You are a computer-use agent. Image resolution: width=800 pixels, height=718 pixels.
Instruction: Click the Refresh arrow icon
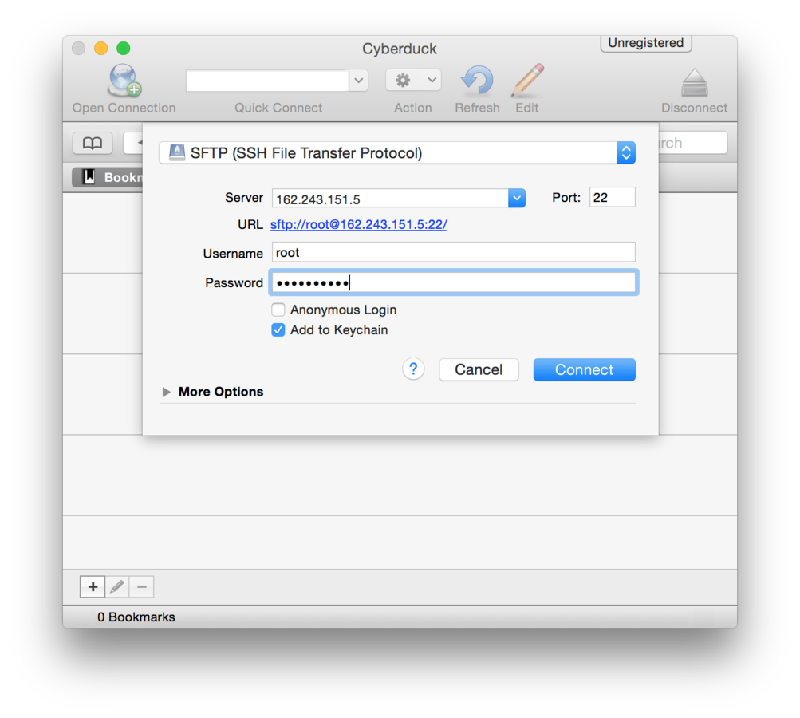coord(477,80)
